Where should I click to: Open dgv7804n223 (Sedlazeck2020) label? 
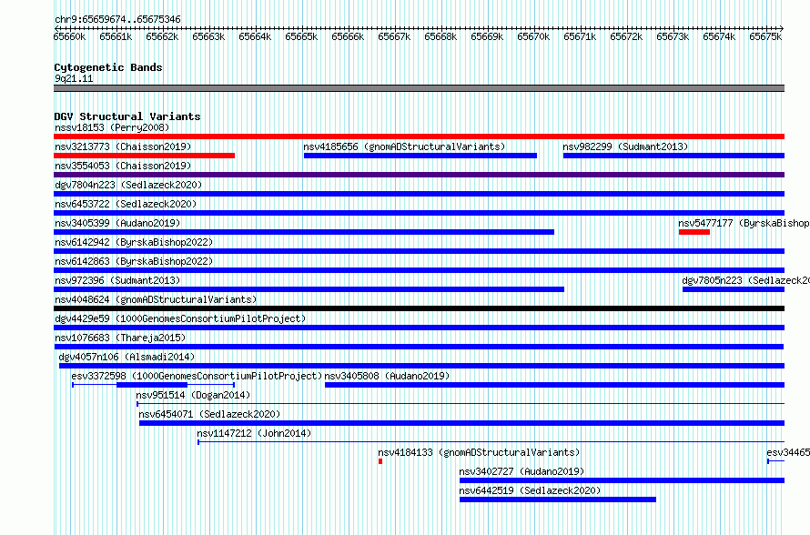[128, 185]
